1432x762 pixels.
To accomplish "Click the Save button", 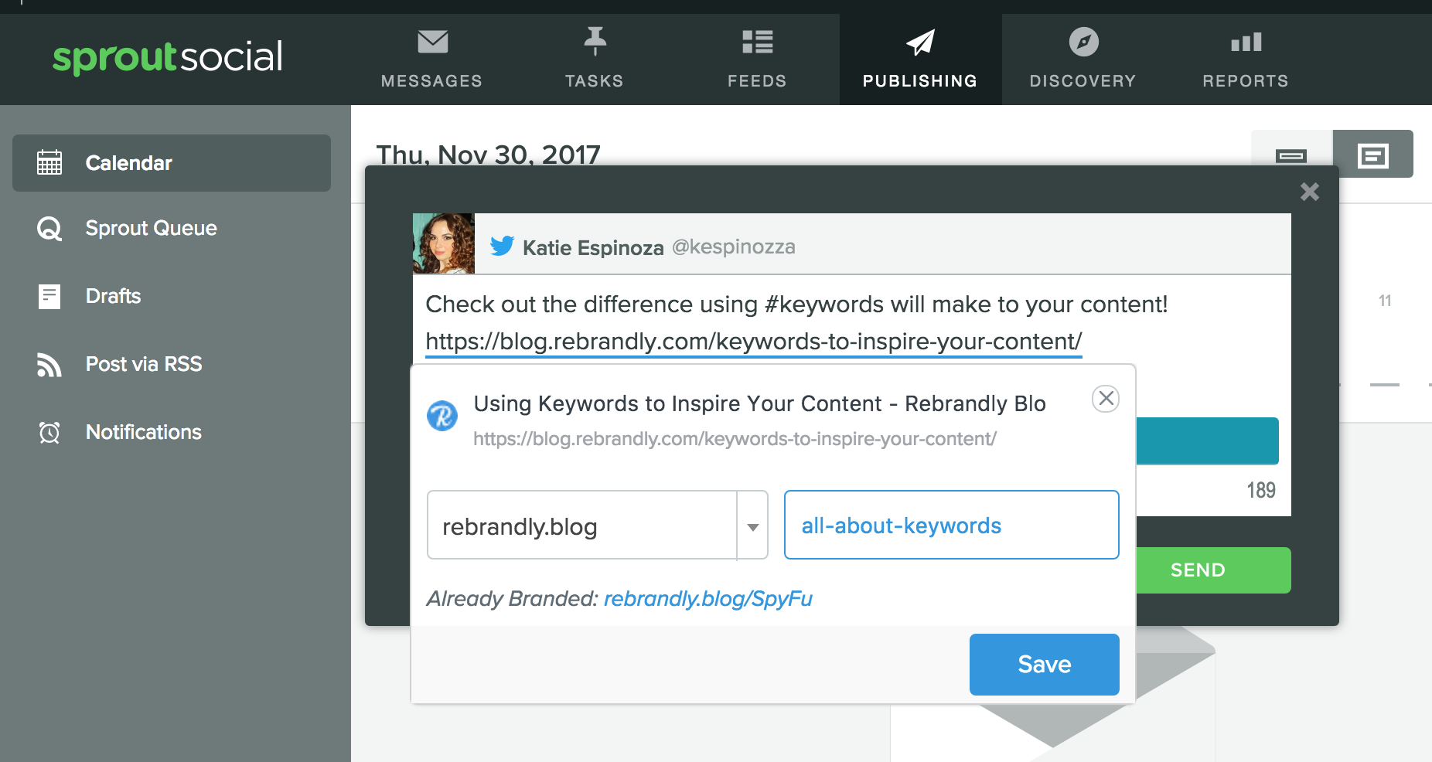I will [1045, 665].
